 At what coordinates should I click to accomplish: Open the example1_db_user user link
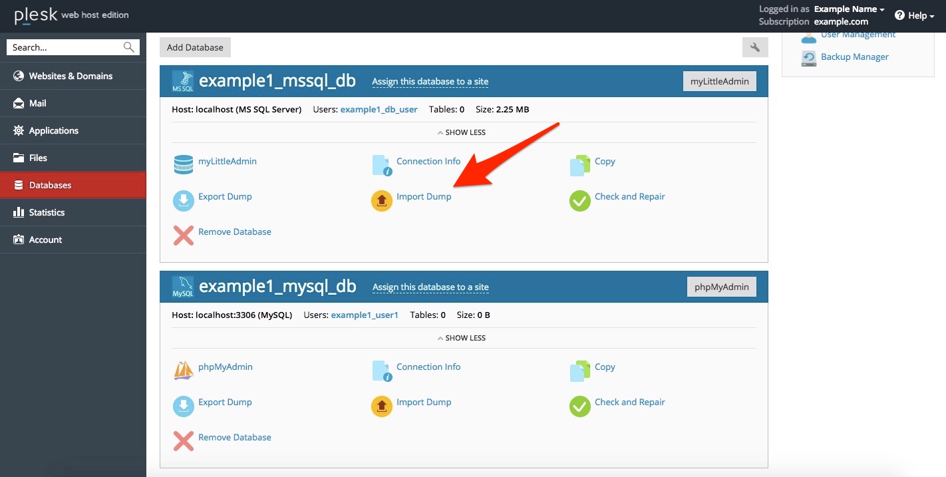(379, 109)
